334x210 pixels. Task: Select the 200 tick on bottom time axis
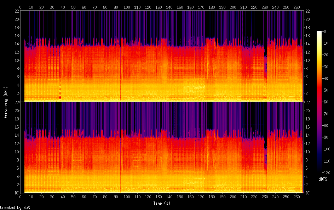[x=232, y=197]
